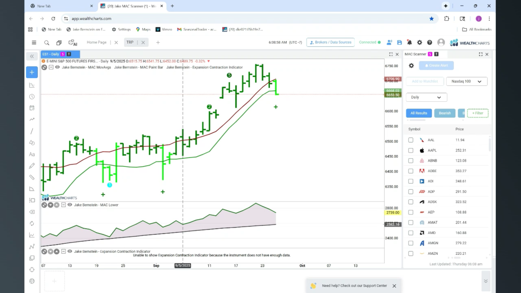Select the pencil drawing tool
The height and width of the screenshot is (293, 521).
(32, 166)
